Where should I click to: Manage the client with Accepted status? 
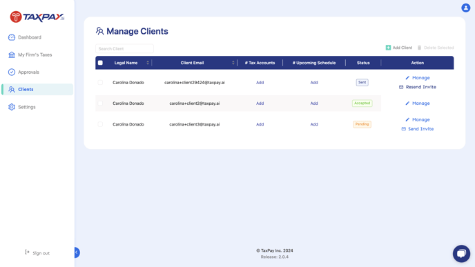click(x=418, y=103)
